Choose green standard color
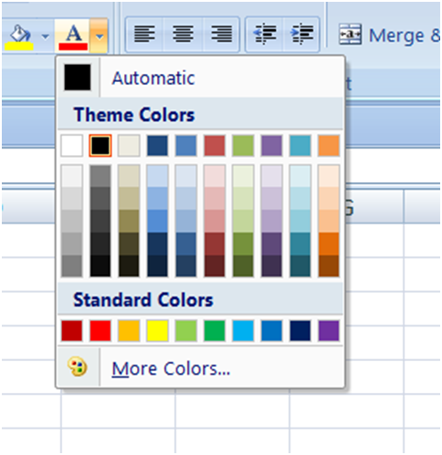This screenshot has width=442, height=455. [215, 330]
